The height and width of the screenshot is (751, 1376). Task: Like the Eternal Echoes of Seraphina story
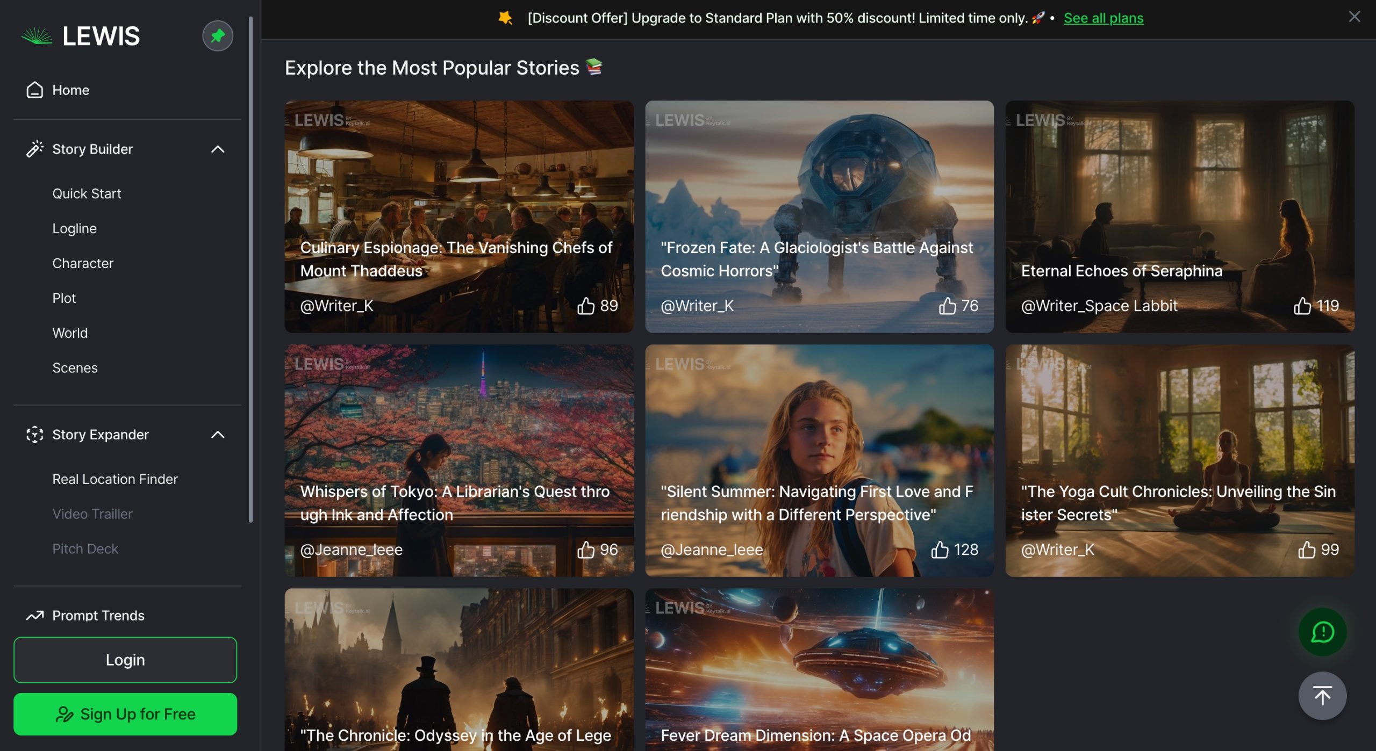pyautogui.click(x=1302, y=306)
